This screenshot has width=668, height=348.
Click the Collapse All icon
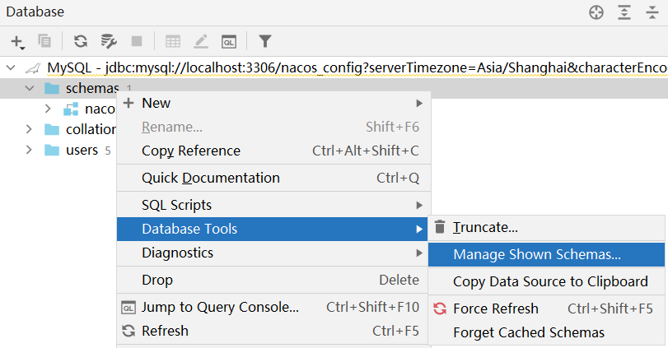[652, 12]
